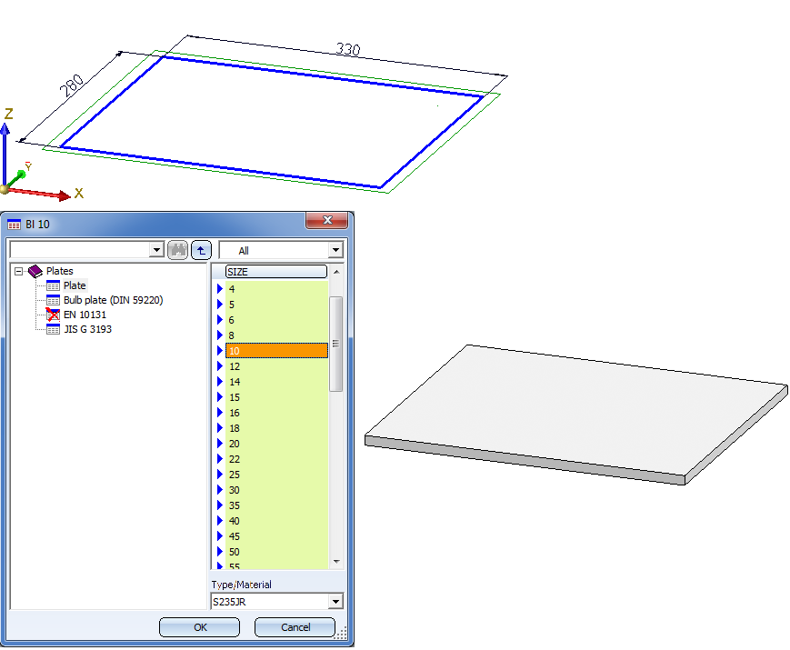
Task: Click the table icon beside Bulb plate
Action: pyautogui.click(x=53, y=300)
